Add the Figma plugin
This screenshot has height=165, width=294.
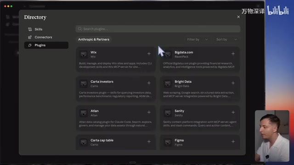pos(233,142)
